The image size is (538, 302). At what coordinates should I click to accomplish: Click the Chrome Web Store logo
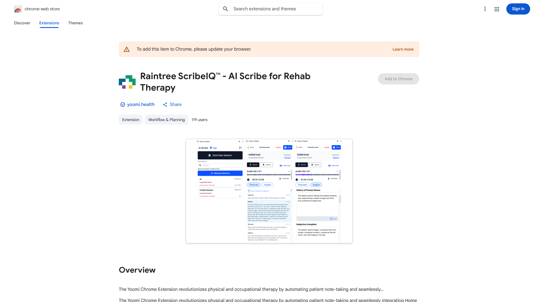pyautogui.click(x=18, y=9)
